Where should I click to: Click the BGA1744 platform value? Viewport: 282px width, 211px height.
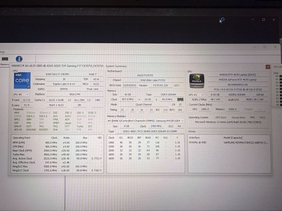pyautogui.click(x=75, y=94)
